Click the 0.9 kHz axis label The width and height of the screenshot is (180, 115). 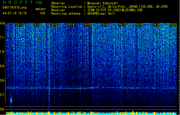click(x=3, y=66)
